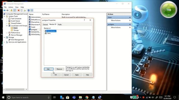Collapse the Users section in the Actions pane
Viewport: 179px width, 100px height.
coord(130,17)
